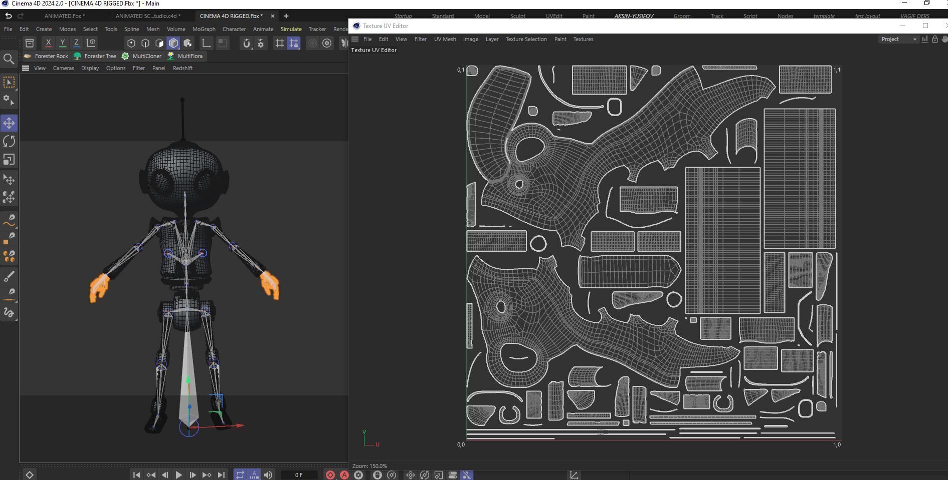This screenshot has height=480, width=948.
Task: Open Textures menu in UV Editor
Action: click(583, 39)
